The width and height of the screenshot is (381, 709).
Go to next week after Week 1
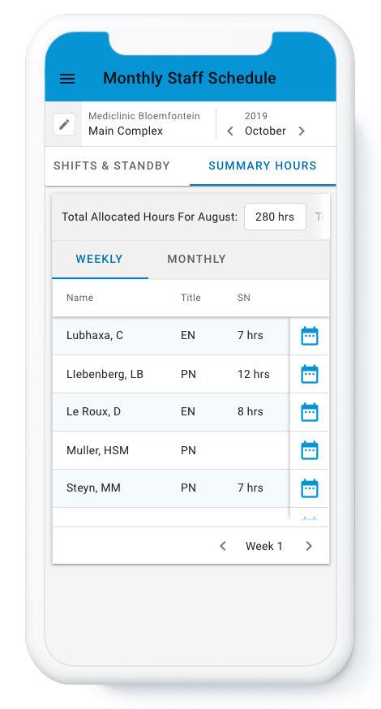click(x=309, y=546)
